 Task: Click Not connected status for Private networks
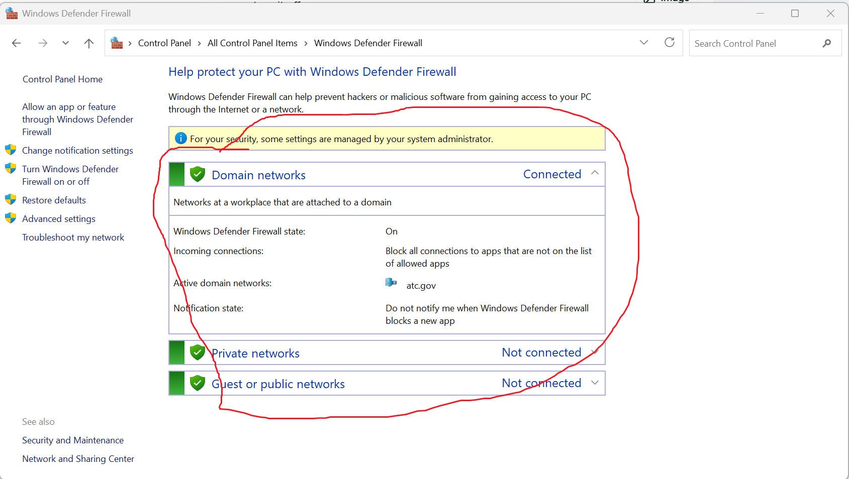pos(541,352)
